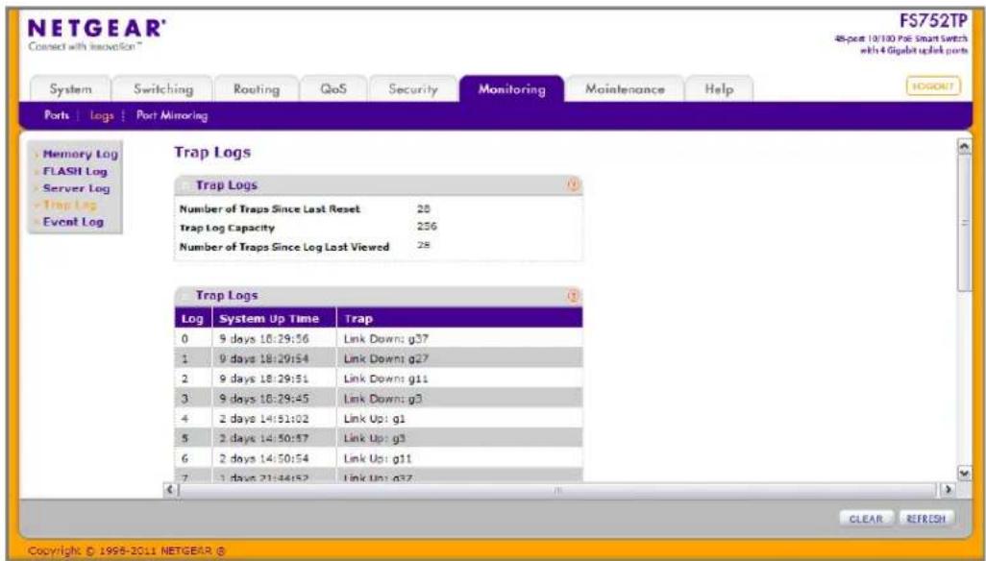Open the Help tab
The height and width of the screenshot is (561, 986).
719,89
